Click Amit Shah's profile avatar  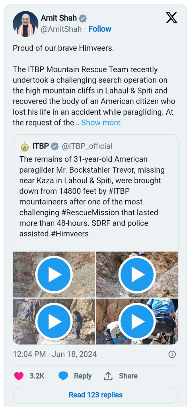[25, 24]
